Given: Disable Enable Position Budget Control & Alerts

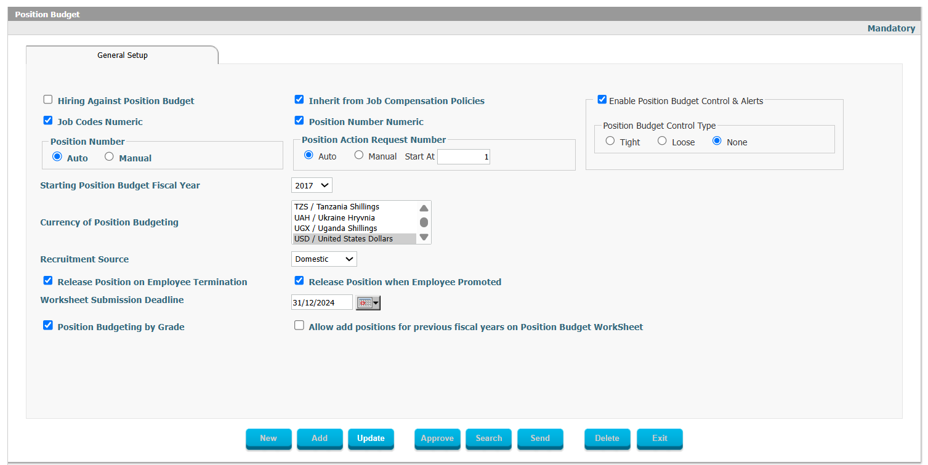Looking at the screenshot, I should 602,100.
